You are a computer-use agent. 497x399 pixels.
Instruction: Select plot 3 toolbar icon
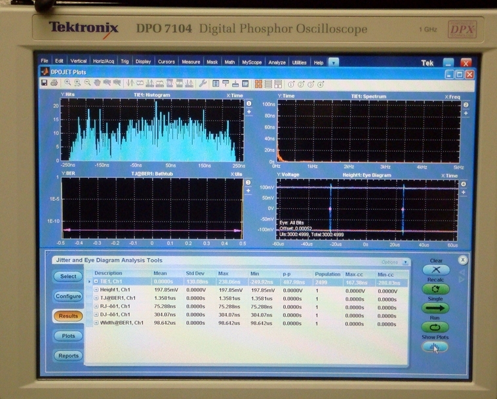pos(311,85)
